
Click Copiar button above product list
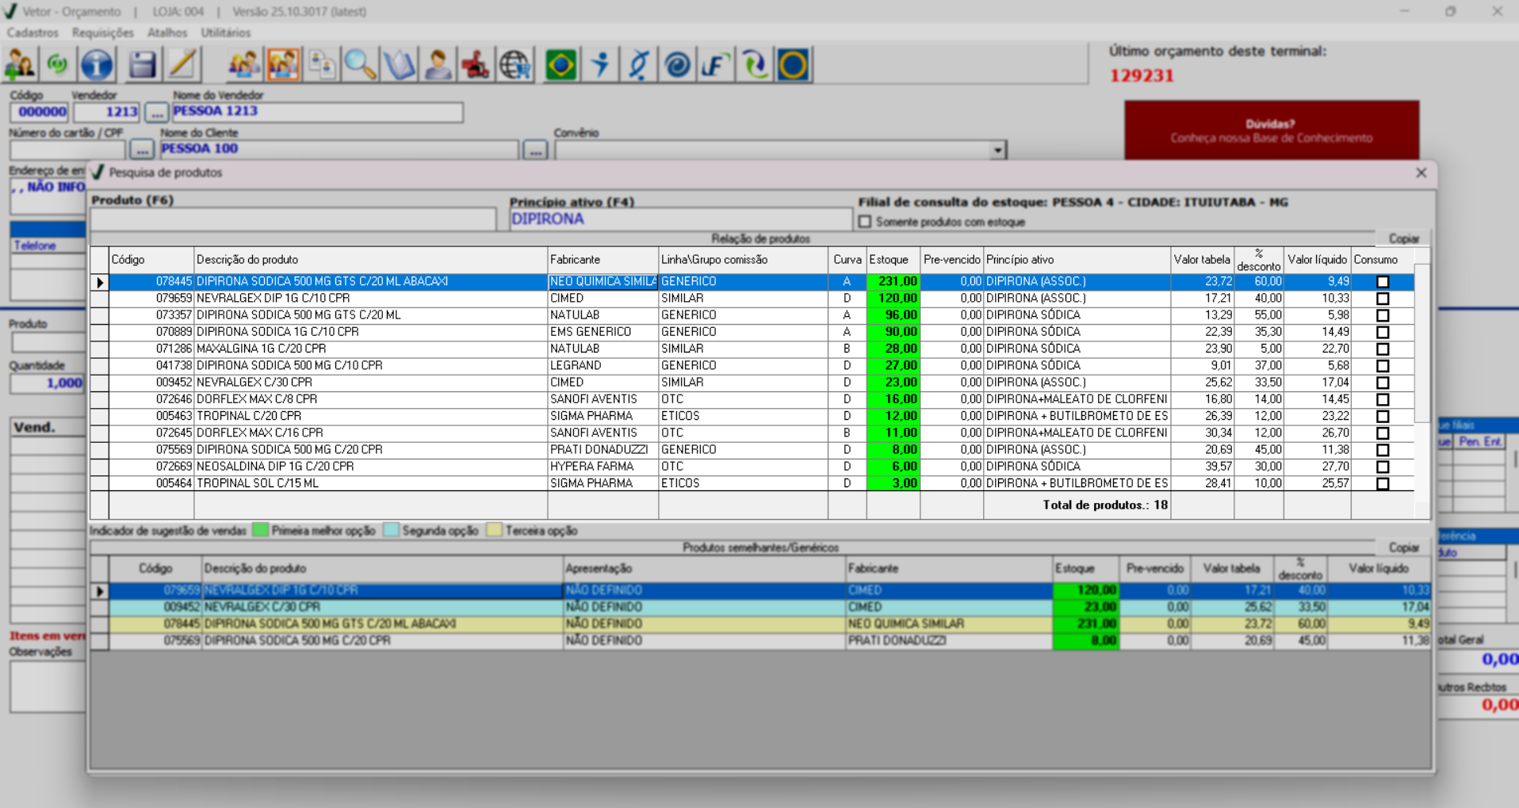click(1402, 238)
